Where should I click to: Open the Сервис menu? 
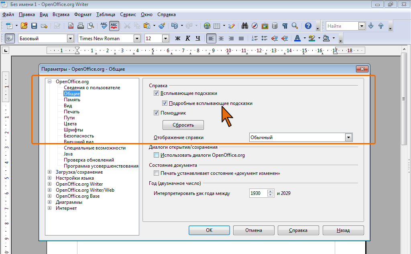[x=128, y=14]
